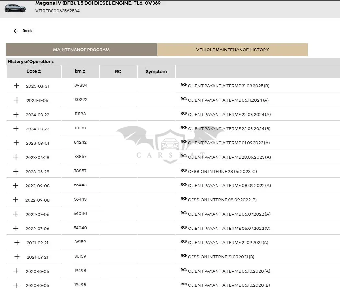Go back using the Back arrow
The width and height of the screenshot is (340, 290).
coord(16,31)
